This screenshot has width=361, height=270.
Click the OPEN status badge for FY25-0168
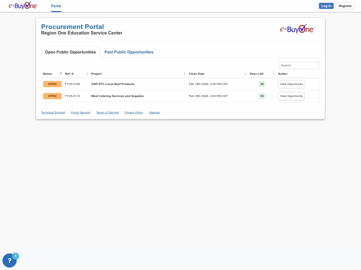coord(52,84)
